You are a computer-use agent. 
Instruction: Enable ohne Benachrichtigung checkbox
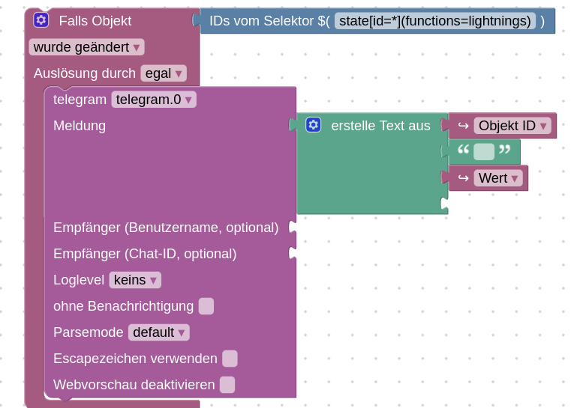(206, 305)
